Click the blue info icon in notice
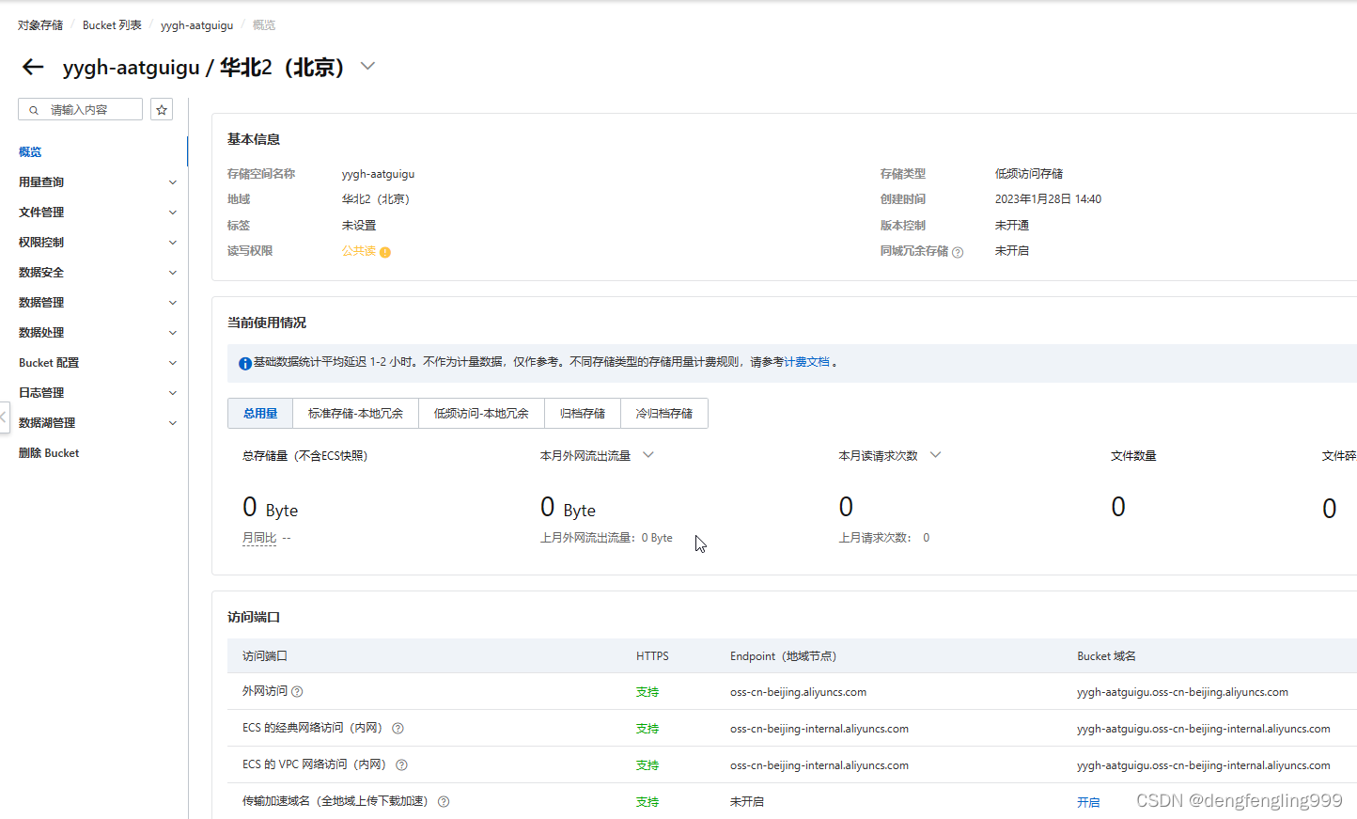 [244, 363]
